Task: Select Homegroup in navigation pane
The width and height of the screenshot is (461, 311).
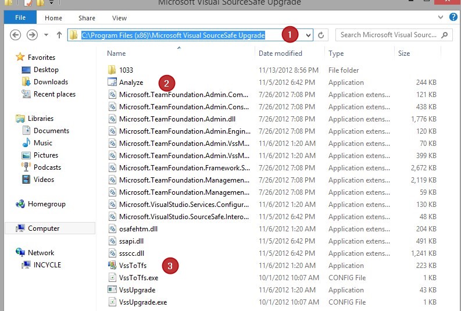Action: (x=47, y=204)
